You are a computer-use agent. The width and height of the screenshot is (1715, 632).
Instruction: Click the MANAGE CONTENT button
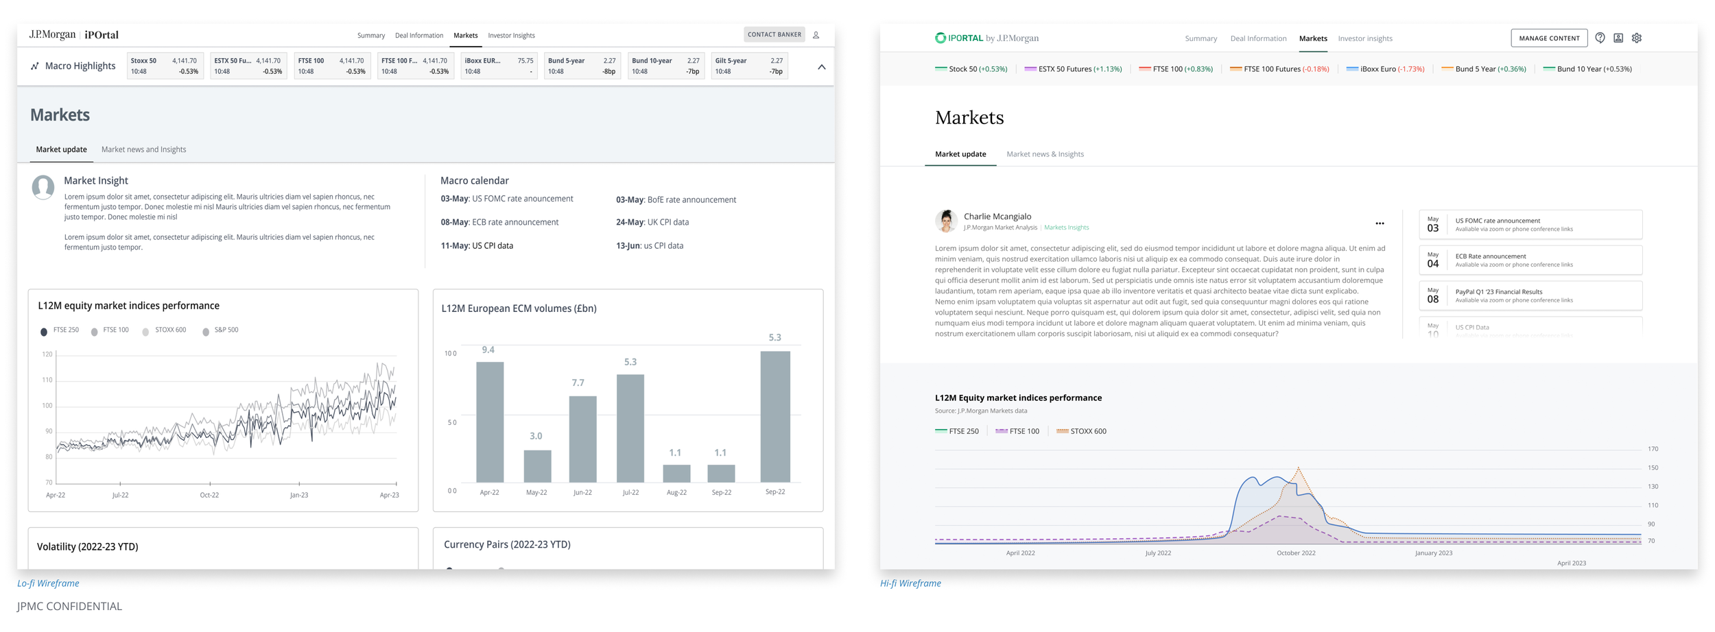(1548, 38)
